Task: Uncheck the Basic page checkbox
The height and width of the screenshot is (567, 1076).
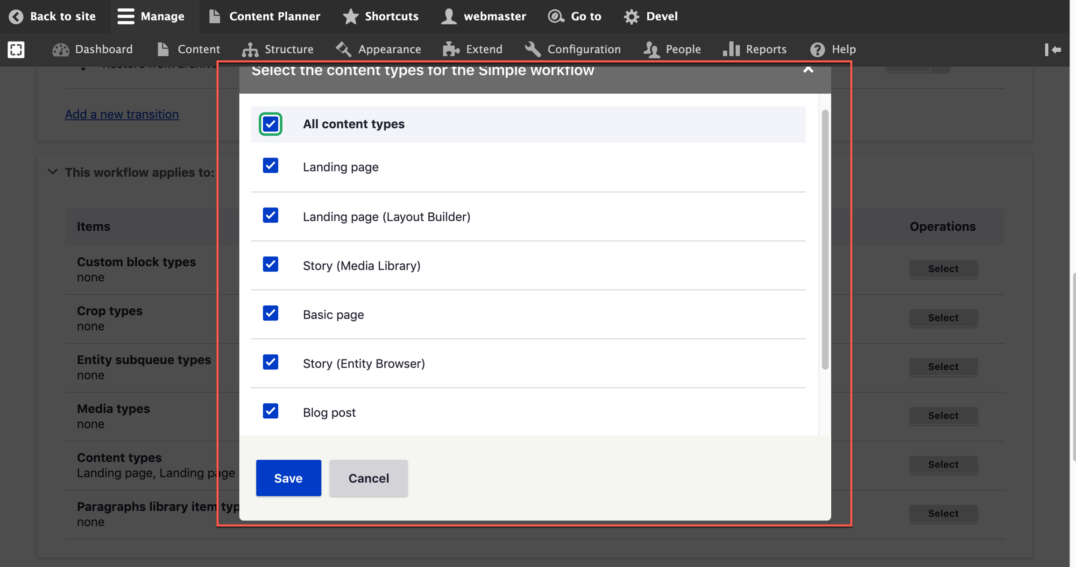Action: [270, 313]
